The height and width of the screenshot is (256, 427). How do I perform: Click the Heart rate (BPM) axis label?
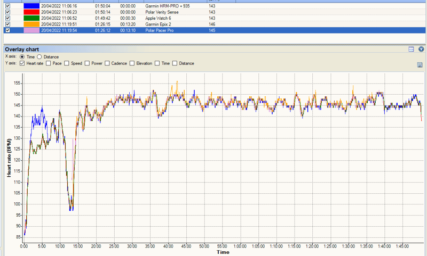tap(9, 158)
